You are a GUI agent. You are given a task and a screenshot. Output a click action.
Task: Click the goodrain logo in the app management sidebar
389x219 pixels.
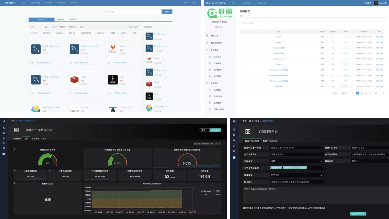(220, 13)
